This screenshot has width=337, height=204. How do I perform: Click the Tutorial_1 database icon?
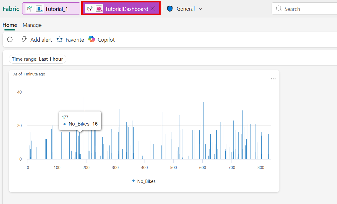39,9
